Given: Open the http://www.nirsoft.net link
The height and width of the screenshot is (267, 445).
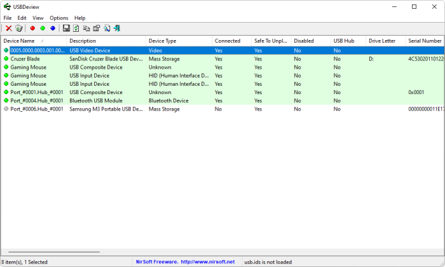Looking at the screenshot, I should [208, 262].
